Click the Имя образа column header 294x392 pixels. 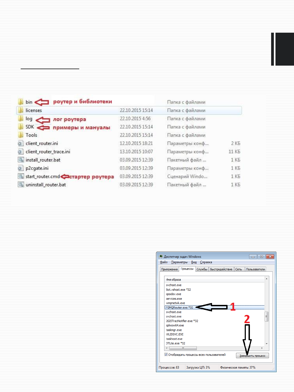pyautogui.click(x=215, y=280)
